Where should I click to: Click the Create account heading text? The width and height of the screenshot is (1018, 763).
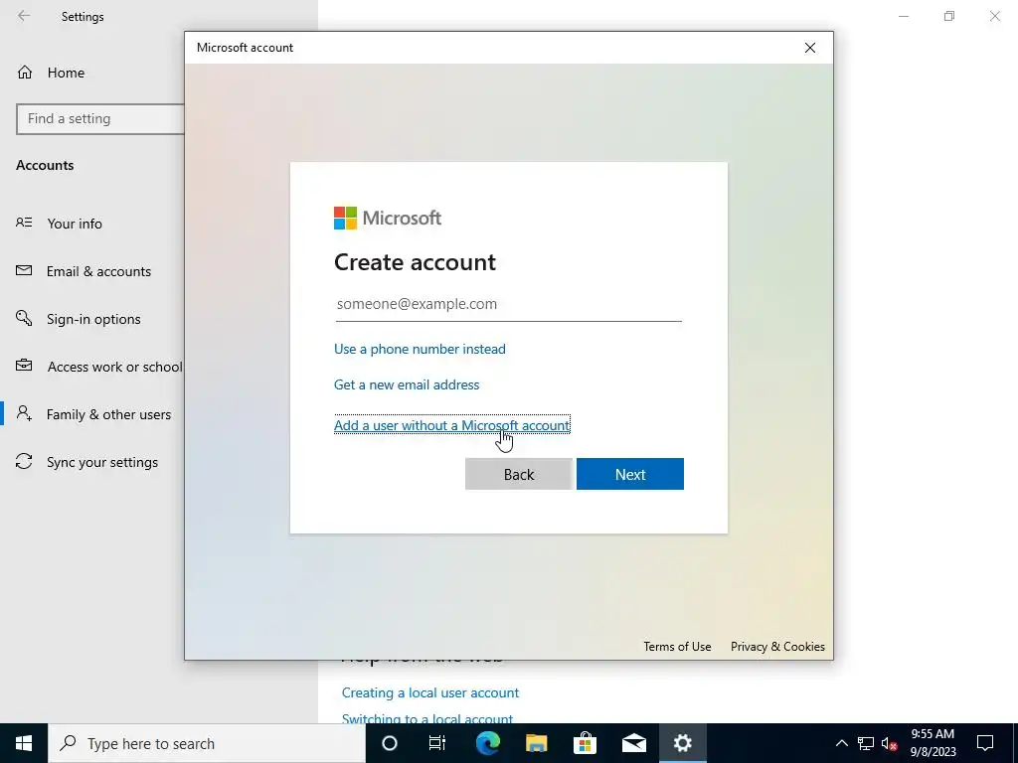pos(415,262)
